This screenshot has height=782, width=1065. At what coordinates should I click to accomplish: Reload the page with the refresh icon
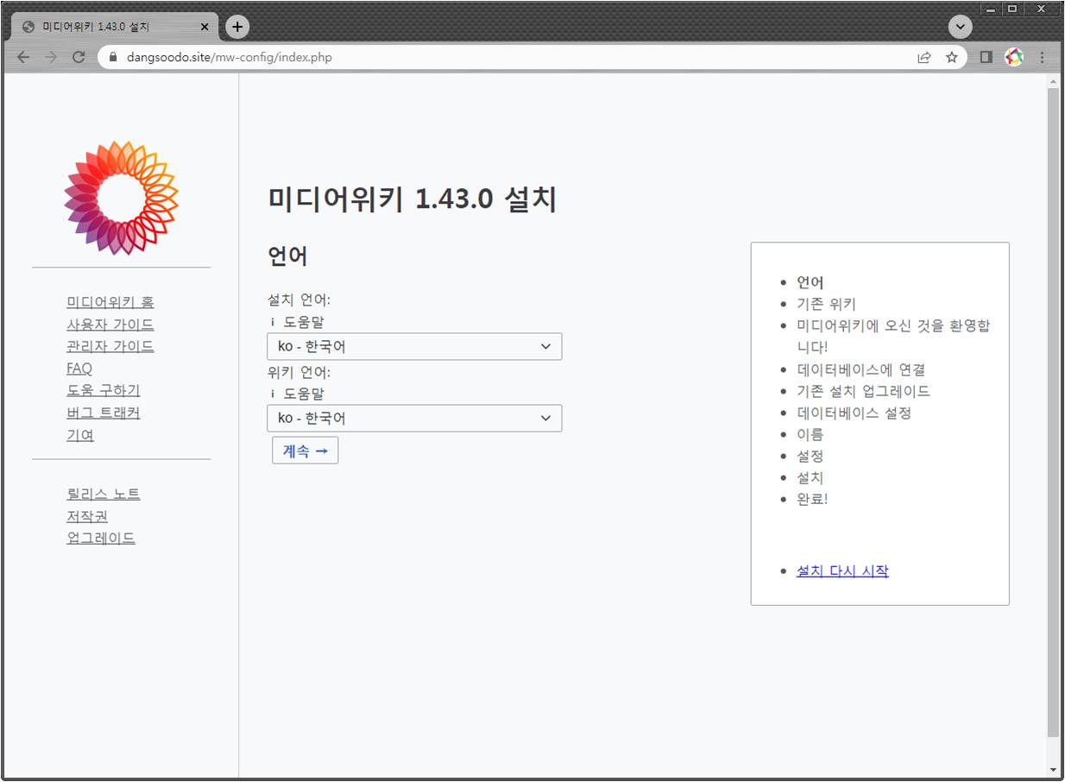pos(79,57)
